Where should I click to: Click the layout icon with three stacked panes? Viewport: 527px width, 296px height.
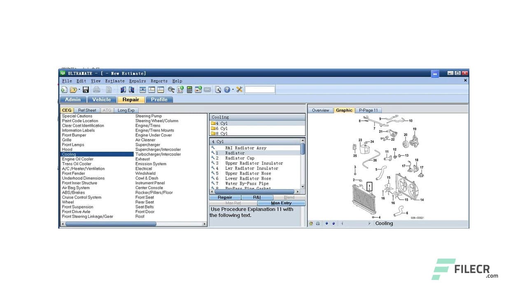click(142, 90)
